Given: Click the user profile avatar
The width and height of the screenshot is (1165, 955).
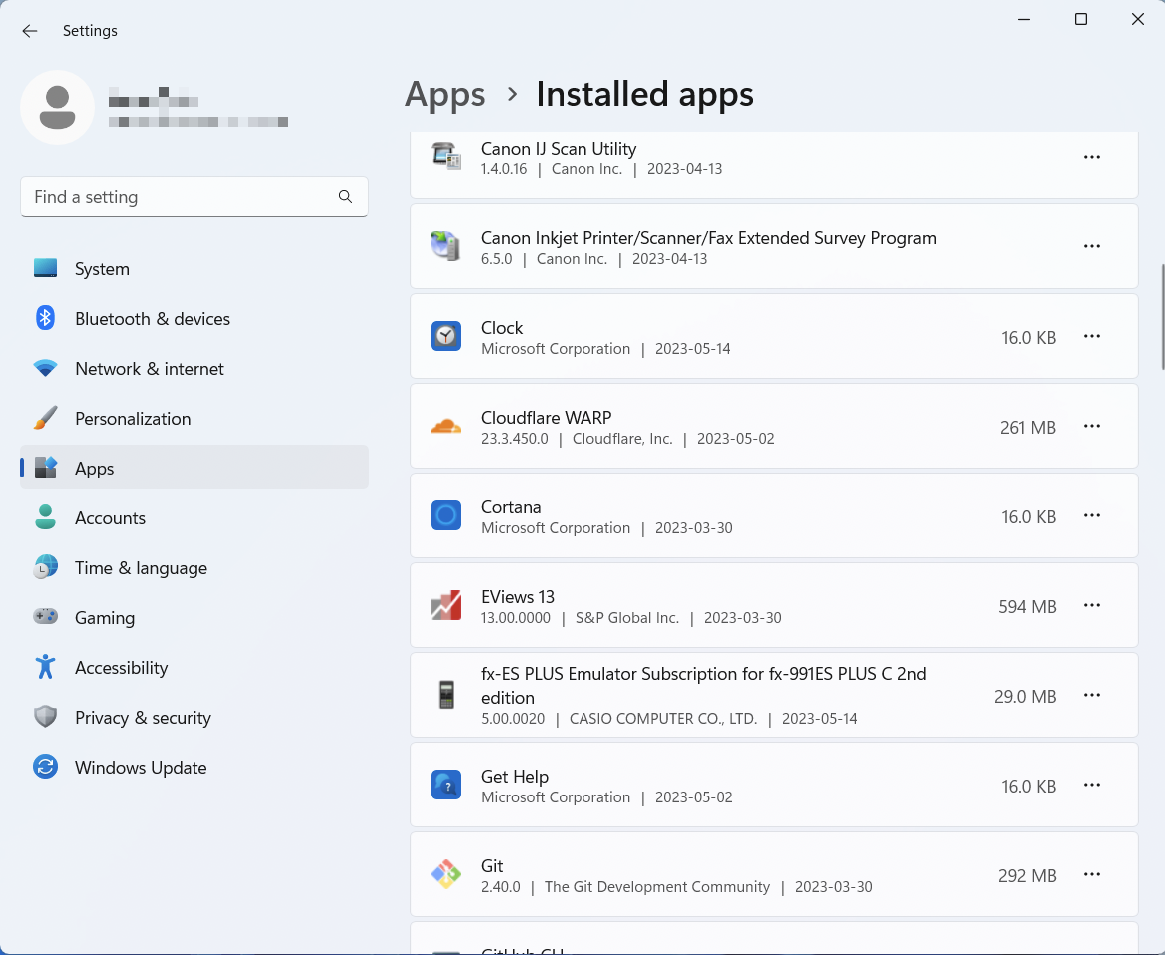Looking at the screenshot, I should point(57,107).
